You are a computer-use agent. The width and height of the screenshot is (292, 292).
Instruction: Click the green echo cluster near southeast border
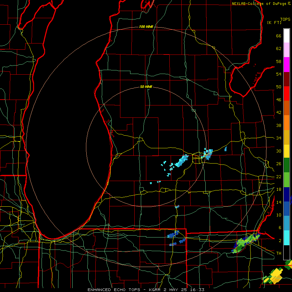pyautogui.click(x=246, y=243)
